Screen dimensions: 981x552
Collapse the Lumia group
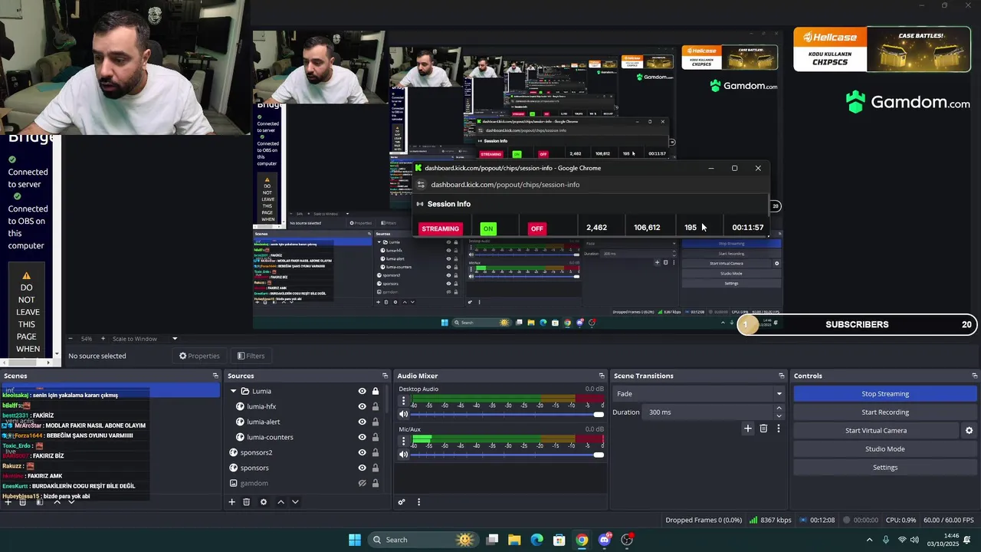click(234, 391)
